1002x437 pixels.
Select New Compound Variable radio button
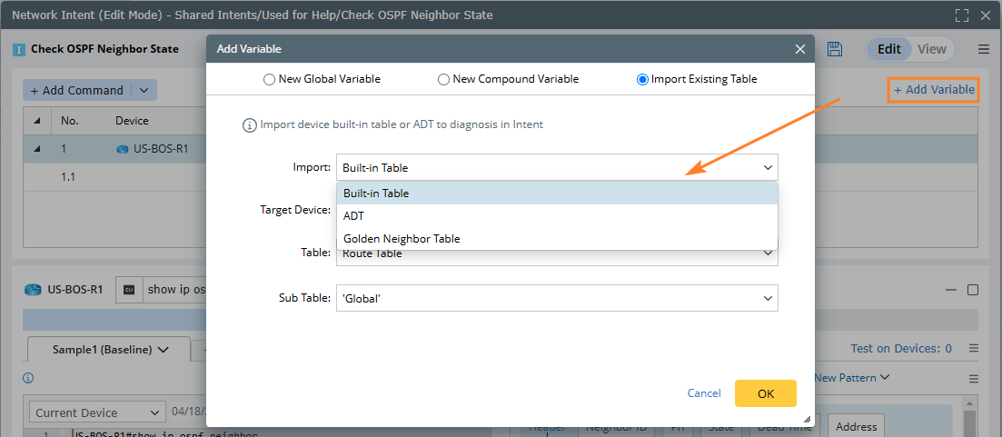(x=443, y=79)
